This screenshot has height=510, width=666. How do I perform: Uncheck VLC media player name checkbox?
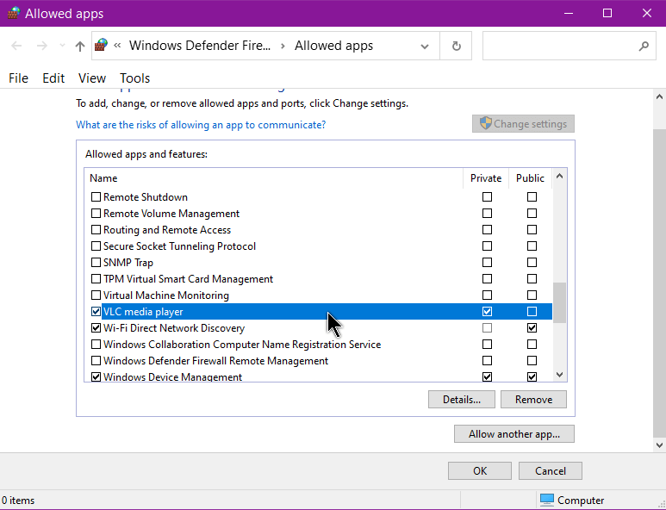(x=96, y=312)
